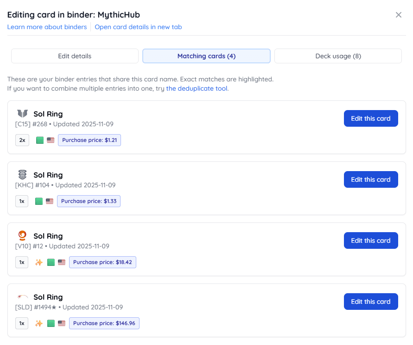The width and height of the screenshot is (413, 345).
Task: Click the C15 set symbol icon
Action: pos(22,114)
